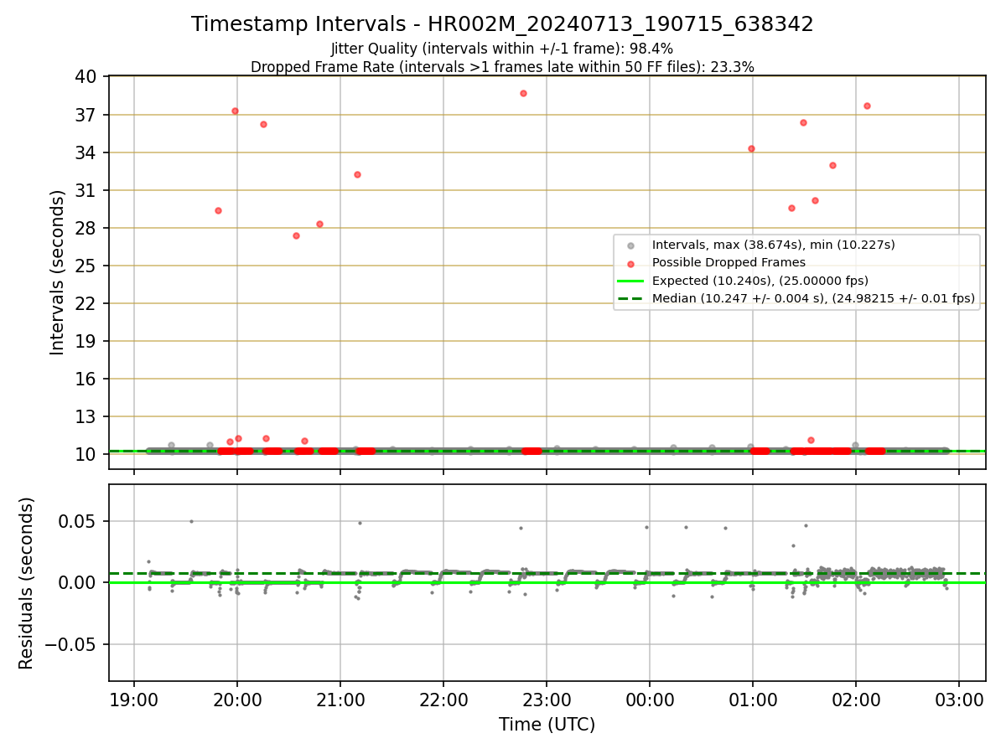Click red dropped-frame point near 37.3 seconds at 20:00
Image resolution: width=1006 pixels, height=754 pixels.
click(235, 111)
